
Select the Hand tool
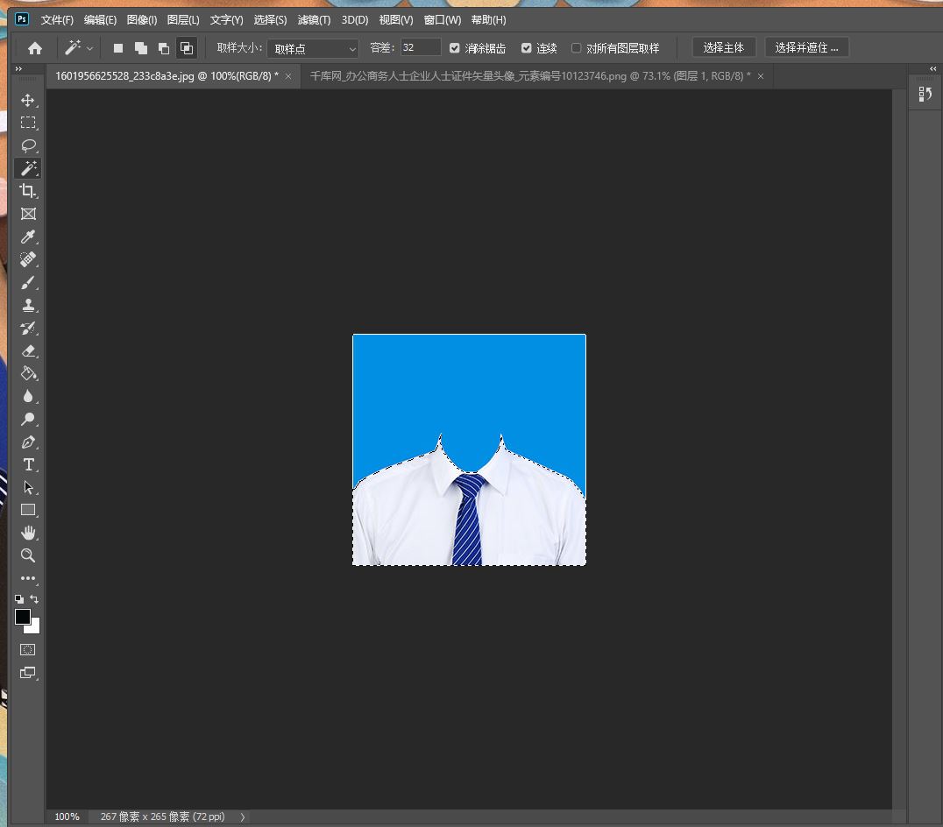pyautogui.click(x=28, y=534)
